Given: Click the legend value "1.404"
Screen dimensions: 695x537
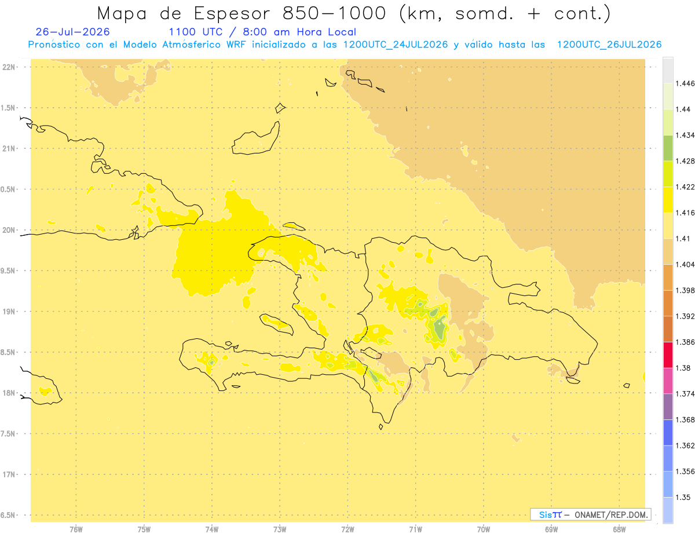Looking at the screenshot, I should click(x=685, y=264).
